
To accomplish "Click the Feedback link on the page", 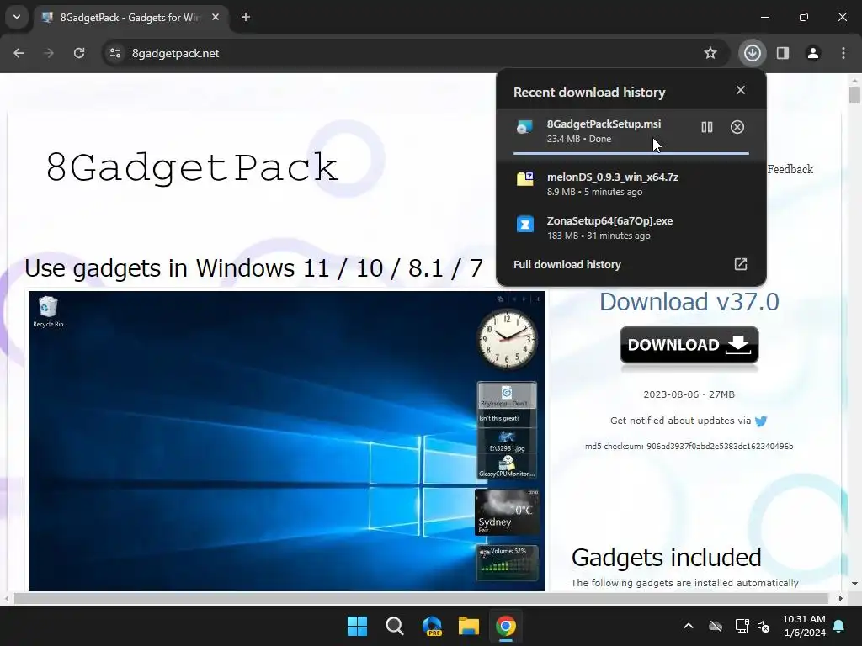I will click(x=790, y=169).
